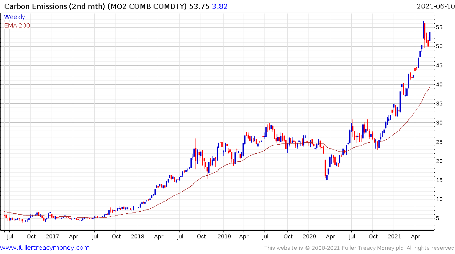Click the 2021-06-10 date label

point(436,6)
